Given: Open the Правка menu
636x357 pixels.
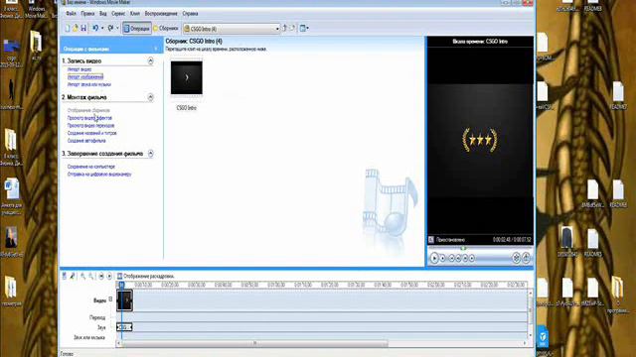Looking at the screenshot, I should tap(87, 14).
